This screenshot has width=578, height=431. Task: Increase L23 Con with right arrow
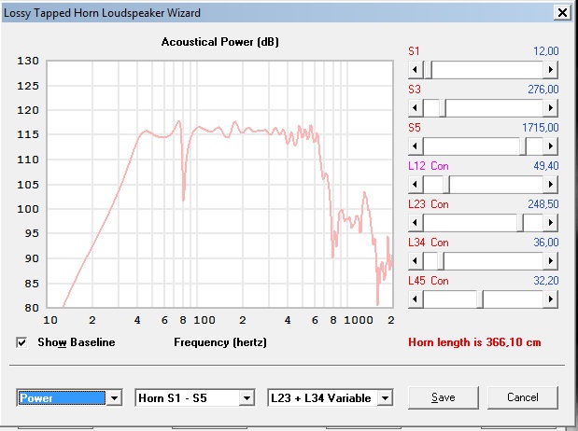(550, 223)
